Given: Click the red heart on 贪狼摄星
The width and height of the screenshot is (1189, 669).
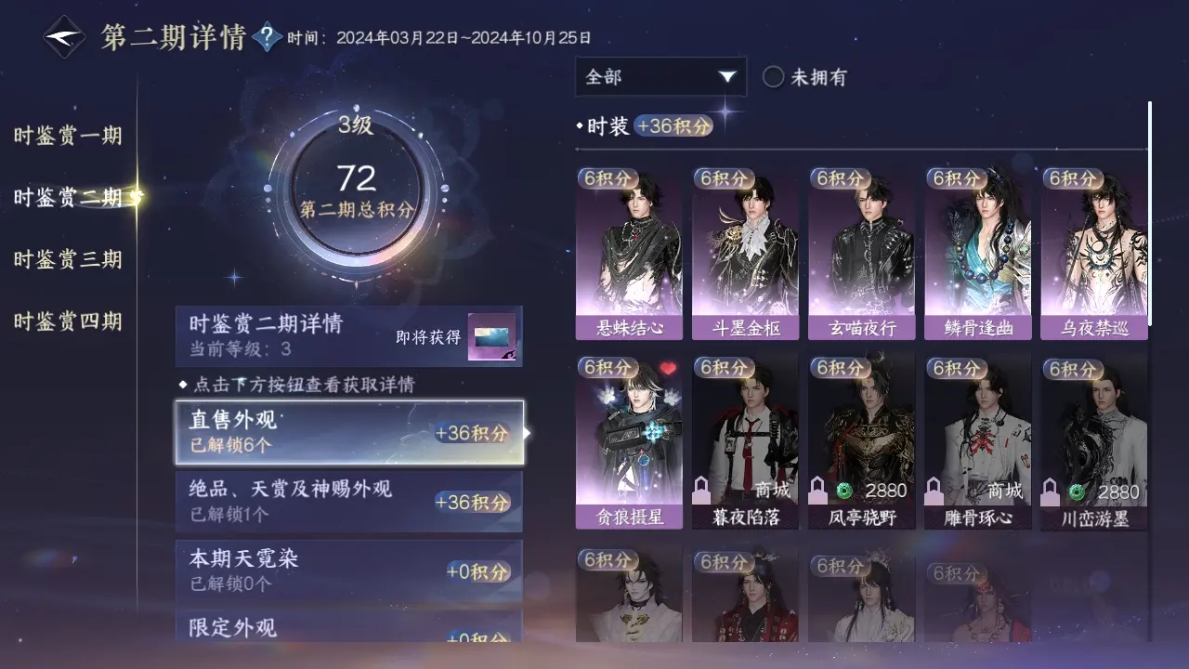Looking at the screenshot, I should 668,369.
